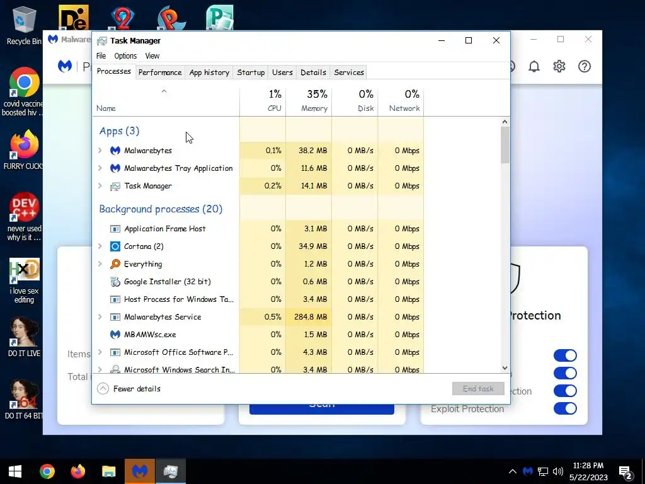Click the Everything process magnifier icon
Screen dimensions: 645x484
pyautogui.click(x=115, y=264)
